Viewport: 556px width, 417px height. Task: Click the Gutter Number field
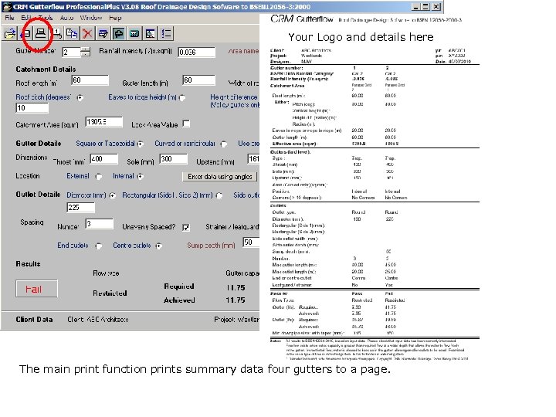click(71, 52)
